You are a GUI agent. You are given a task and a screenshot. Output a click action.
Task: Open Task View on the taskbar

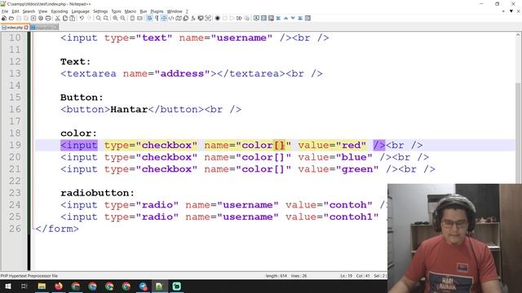pos(24,286)
